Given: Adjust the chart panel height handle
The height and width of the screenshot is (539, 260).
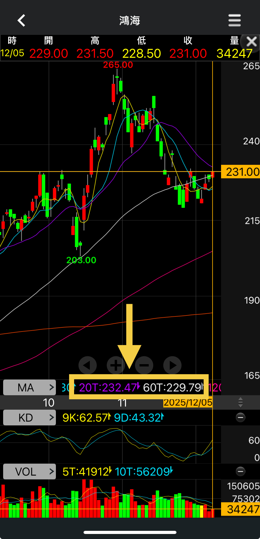Looking at the screenshot, I should click(241, 402).
